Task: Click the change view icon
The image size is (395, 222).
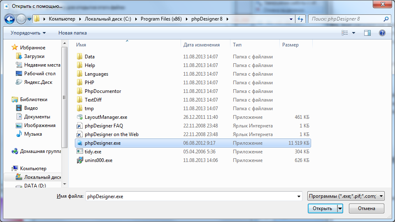Action: (x=345, y=33)
